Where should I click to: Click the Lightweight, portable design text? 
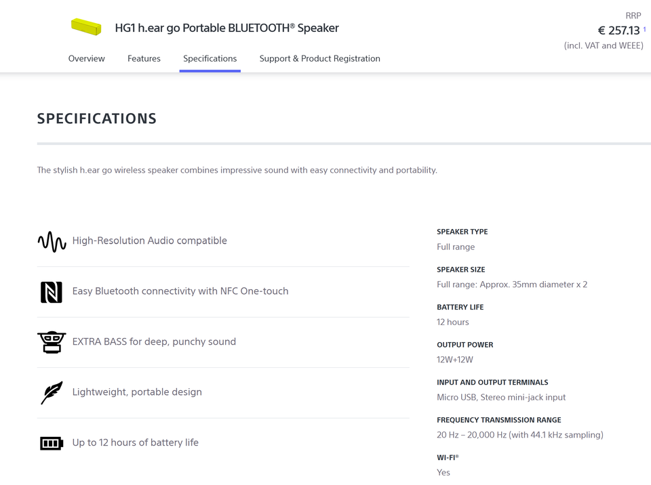(x=137, y=392)
